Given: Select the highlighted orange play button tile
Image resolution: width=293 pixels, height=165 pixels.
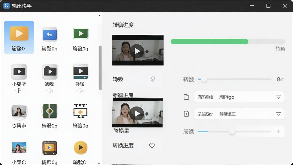Looking at the screenshot, I should [x=19, y=37].
